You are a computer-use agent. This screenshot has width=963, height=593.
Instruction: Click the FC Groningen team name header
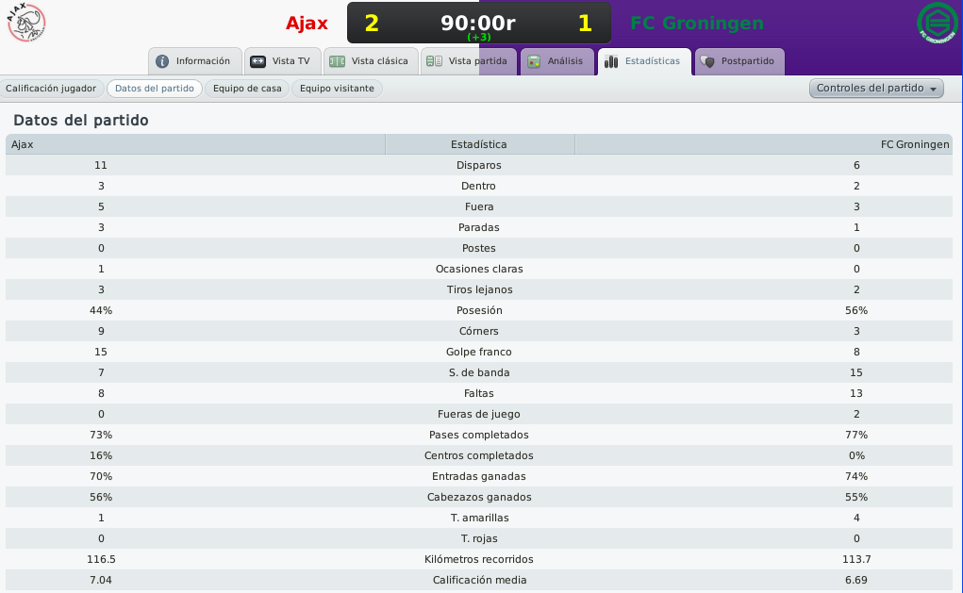point(697,24)
